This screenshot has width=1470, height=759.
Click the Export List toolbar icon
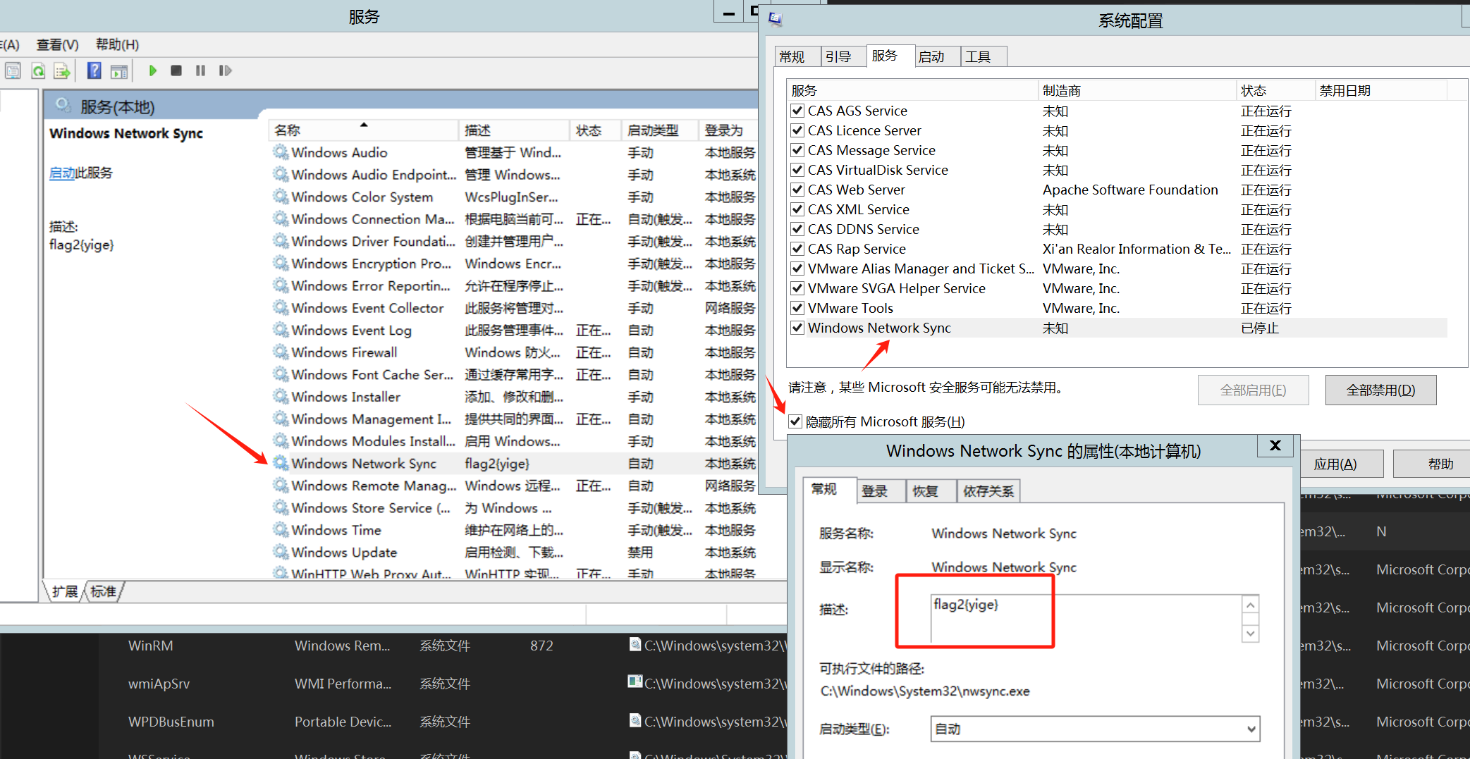62,70
